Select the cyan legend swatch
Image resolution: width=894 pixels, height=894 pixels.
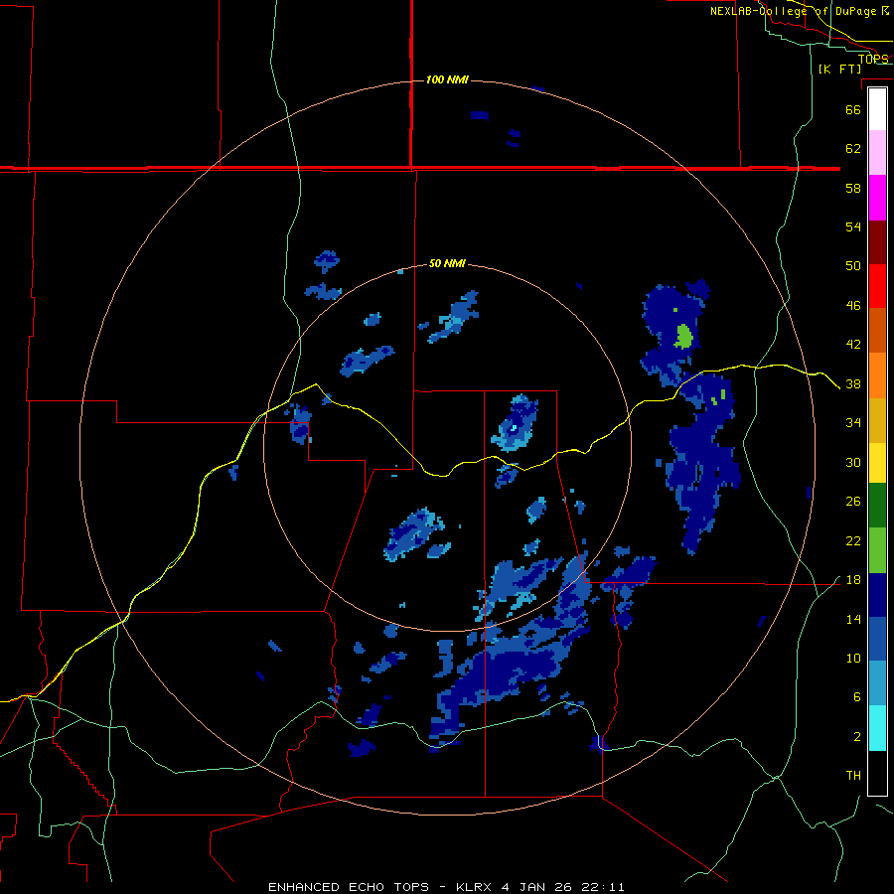point(877,728)
